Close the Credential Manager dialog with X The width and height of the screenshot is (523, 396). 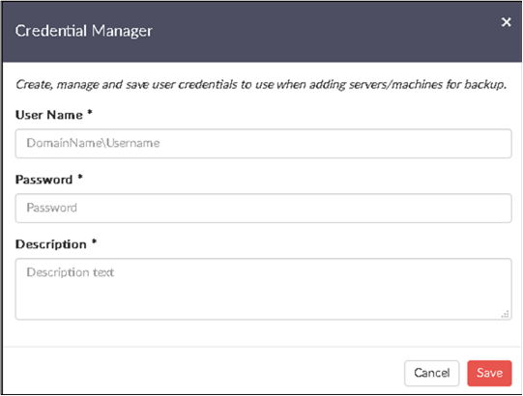tap(506, 22)
